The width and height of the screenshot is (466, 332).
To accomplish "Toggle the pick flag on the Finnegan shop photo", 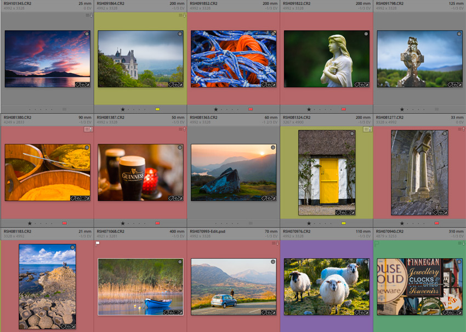I will 377,243.
